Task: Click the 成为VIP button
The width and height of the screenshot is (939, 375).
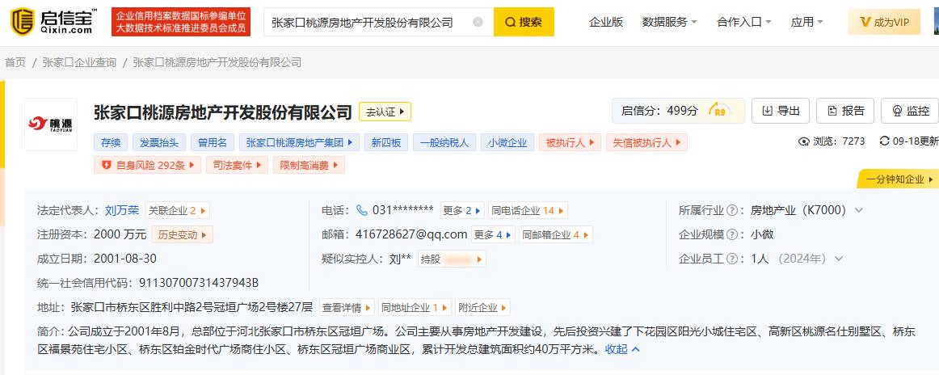Action: click(884, 22)
